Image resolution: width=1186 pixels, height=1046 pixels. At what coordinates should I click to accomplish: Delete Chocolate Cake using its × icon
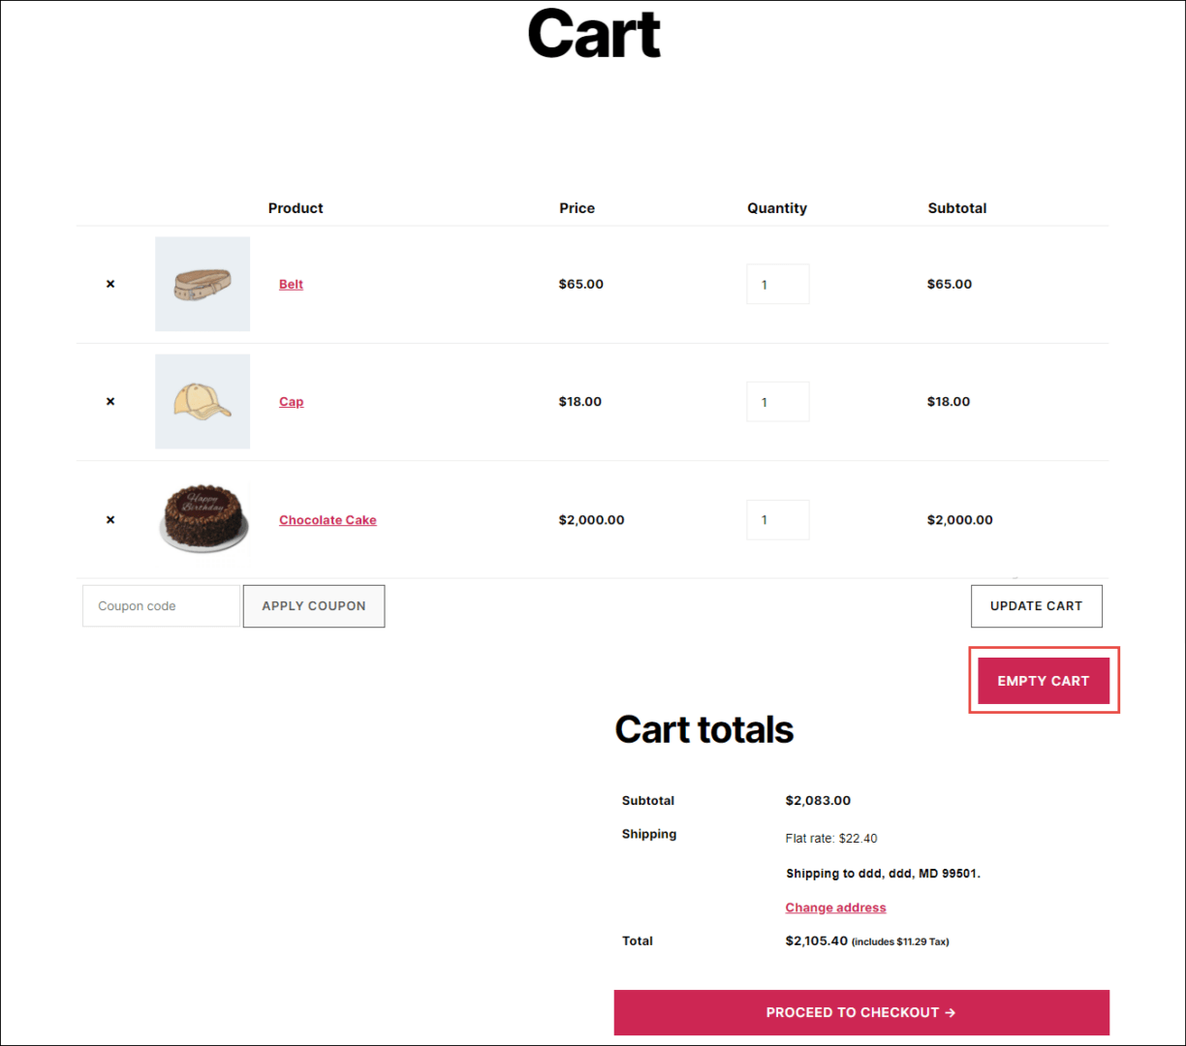110,520
